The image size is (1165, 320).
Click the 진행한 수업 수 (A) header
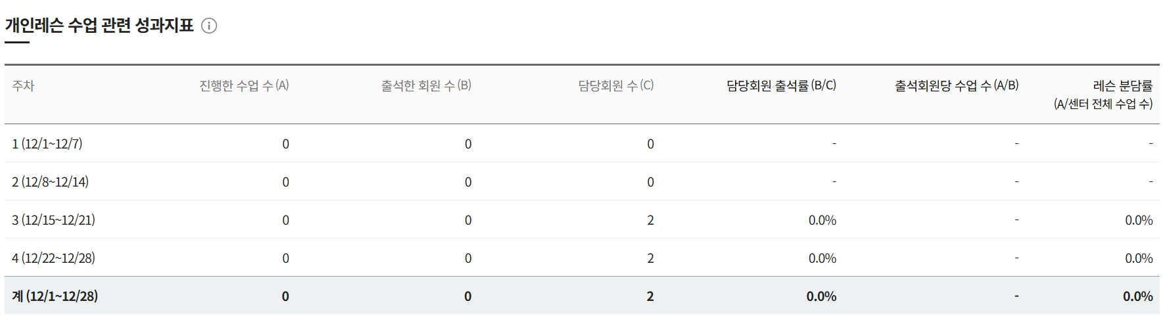(x=244, y=85)
